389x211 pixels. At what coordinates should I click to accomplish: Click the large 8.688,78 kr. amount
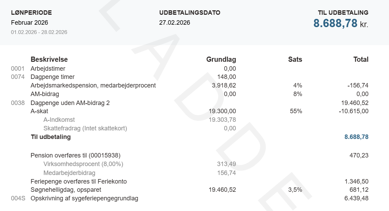340,23
